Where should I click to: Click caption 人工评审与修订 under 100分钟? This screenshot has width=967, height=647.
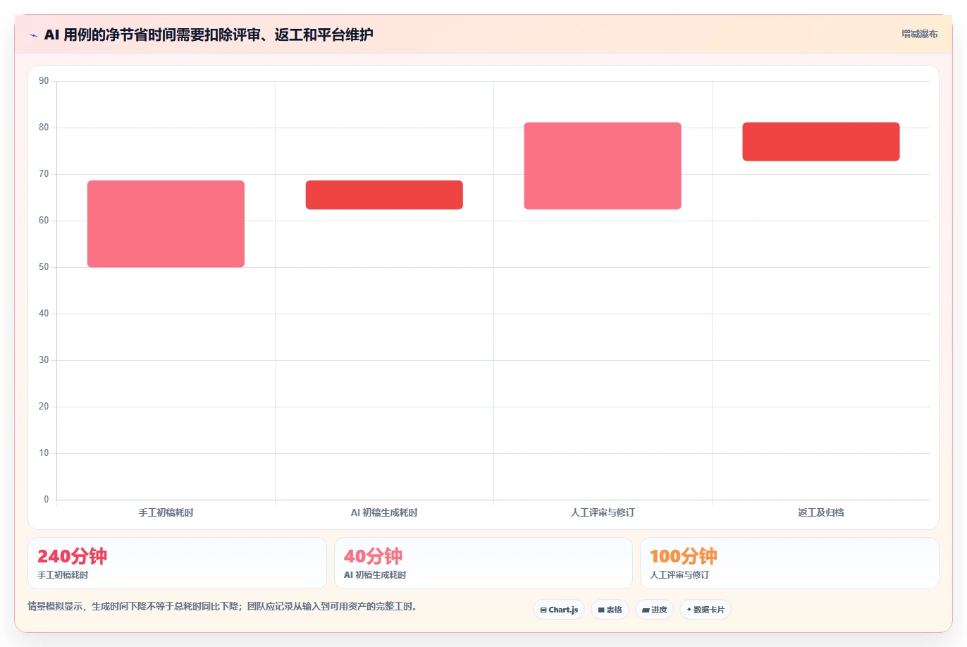click(x=679, y=575)
